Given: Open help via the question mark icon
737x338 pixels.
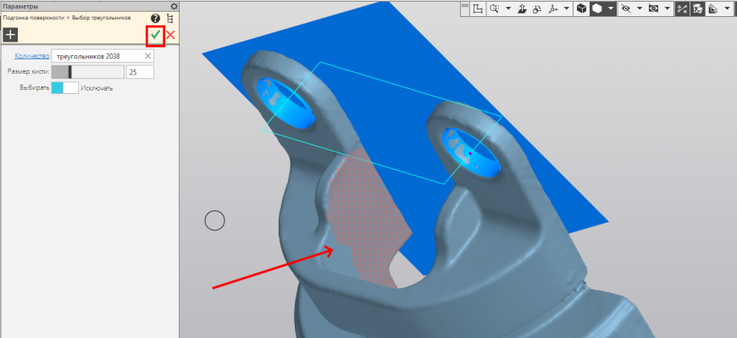Looking at the screenshot, I should pos(156,19).
